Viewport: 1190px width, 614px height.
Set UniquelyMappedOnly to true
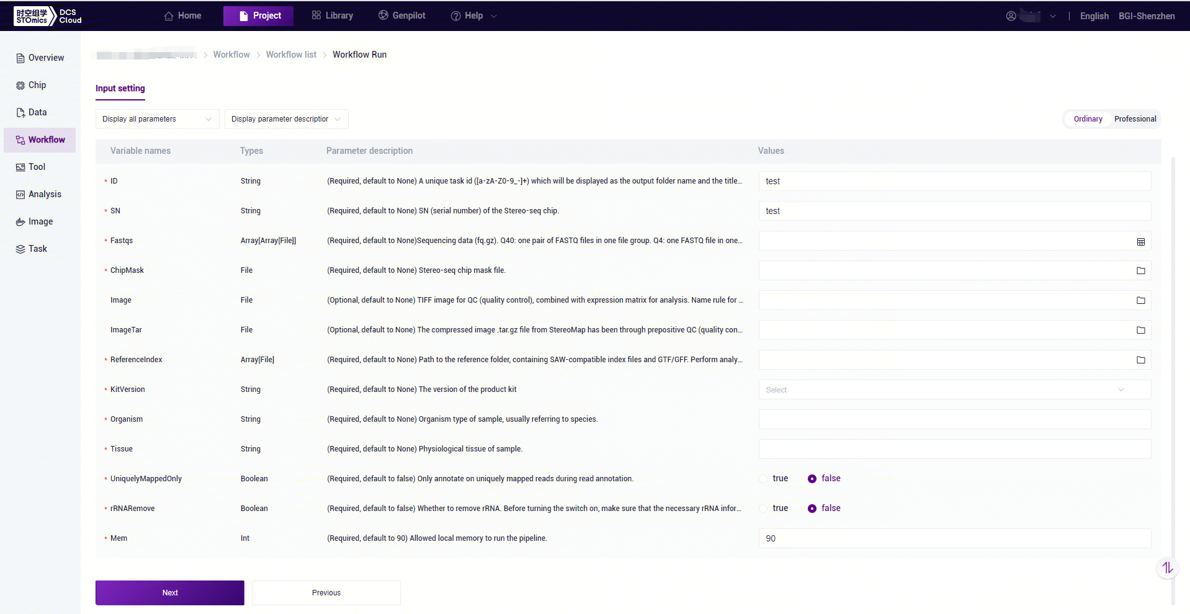coord(764,479)
